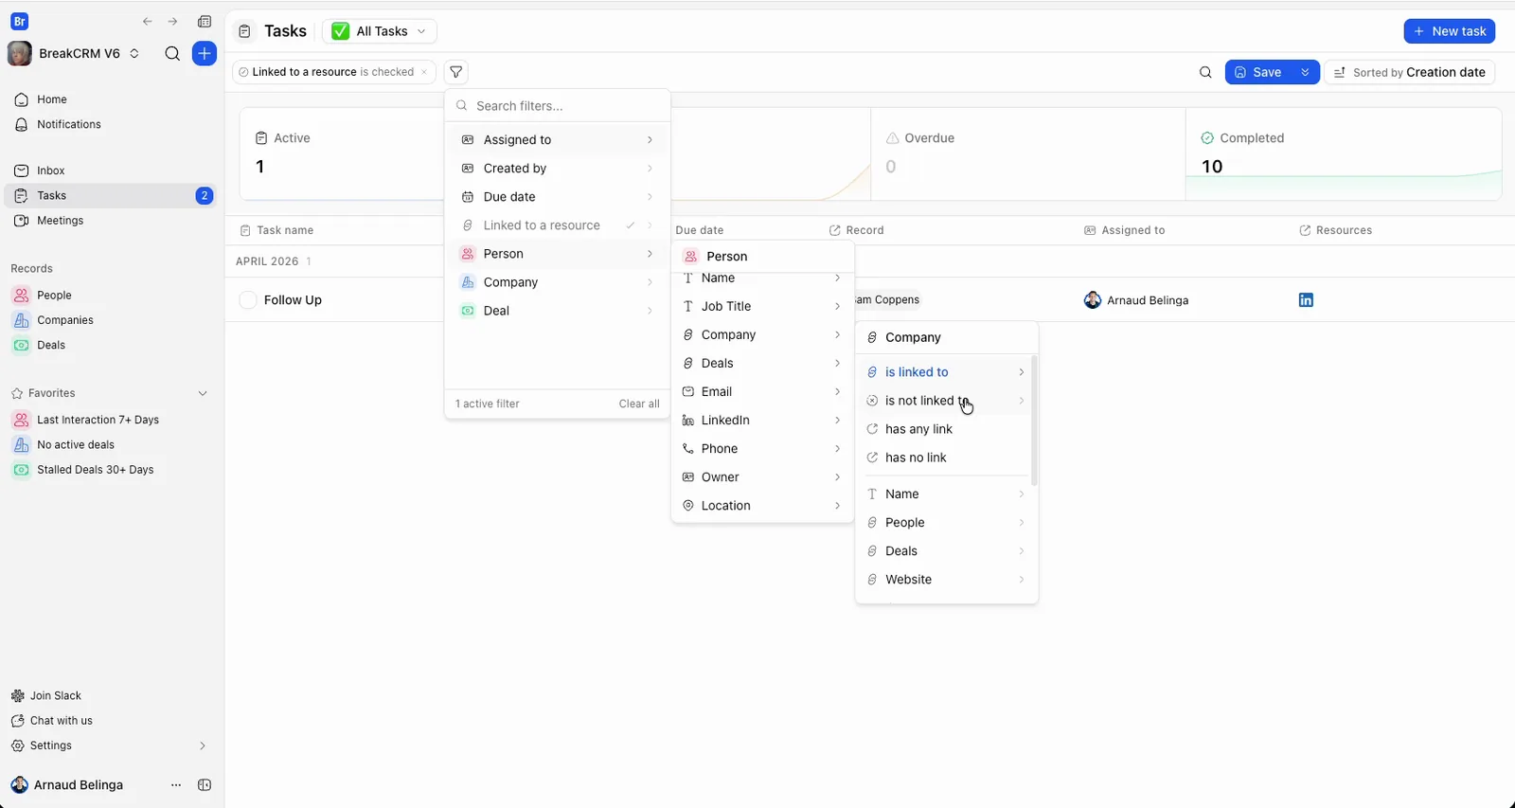Open the LinkedIn resource icon for Follow Up
The height and width of the screenshot is (808, 1515).
pyautogui.click(x=1306, y=300)
